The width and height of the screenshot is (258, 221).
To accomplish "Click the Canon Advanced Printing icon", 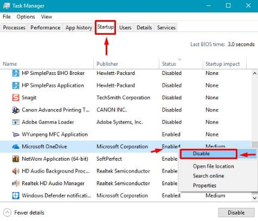I will pyautogui.click(x=16, y=110).
